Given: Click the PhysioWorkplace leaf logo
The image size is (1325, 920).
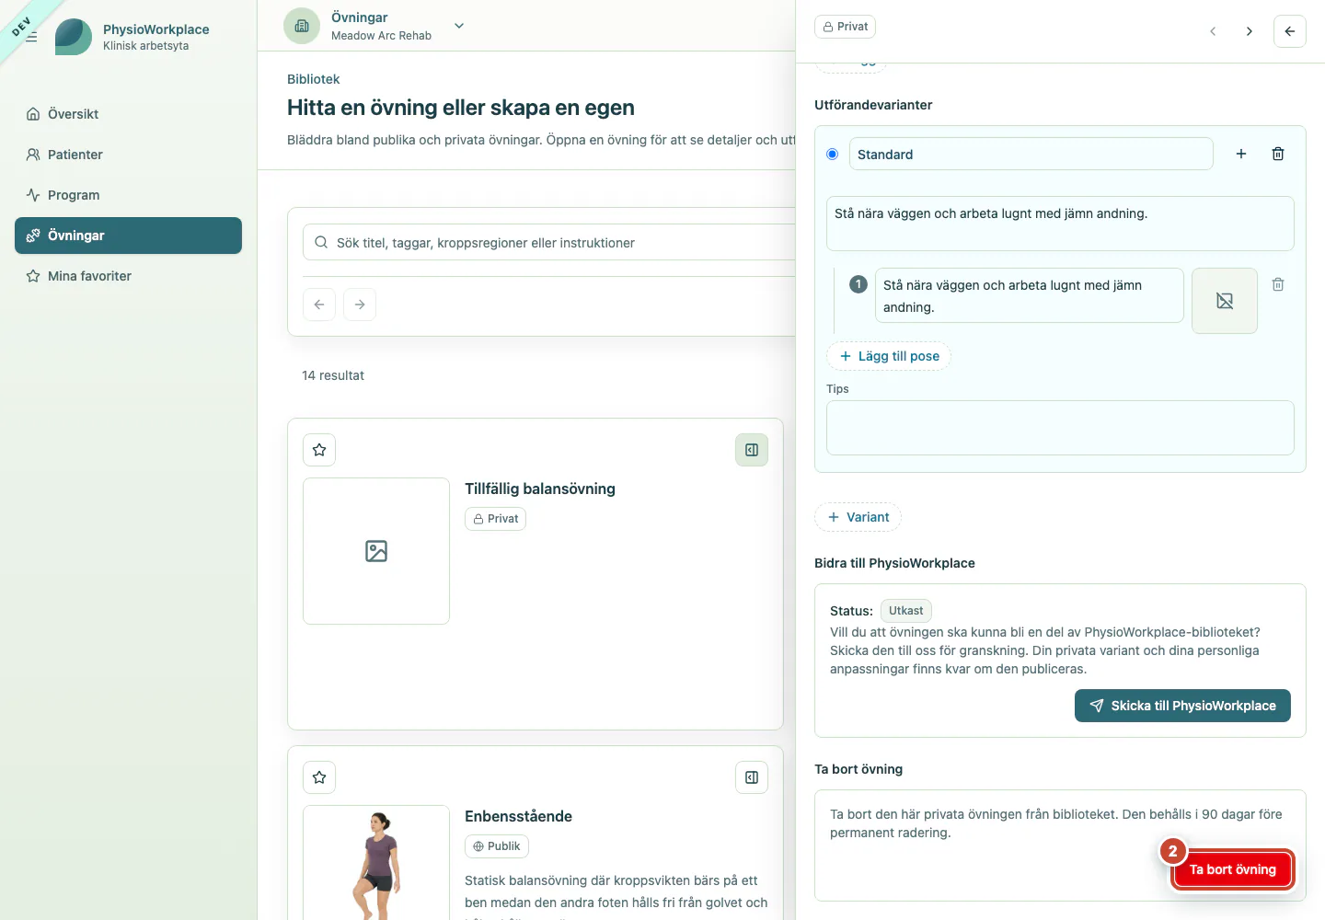Looking at the screenshot, I should (x=74, y=37).
